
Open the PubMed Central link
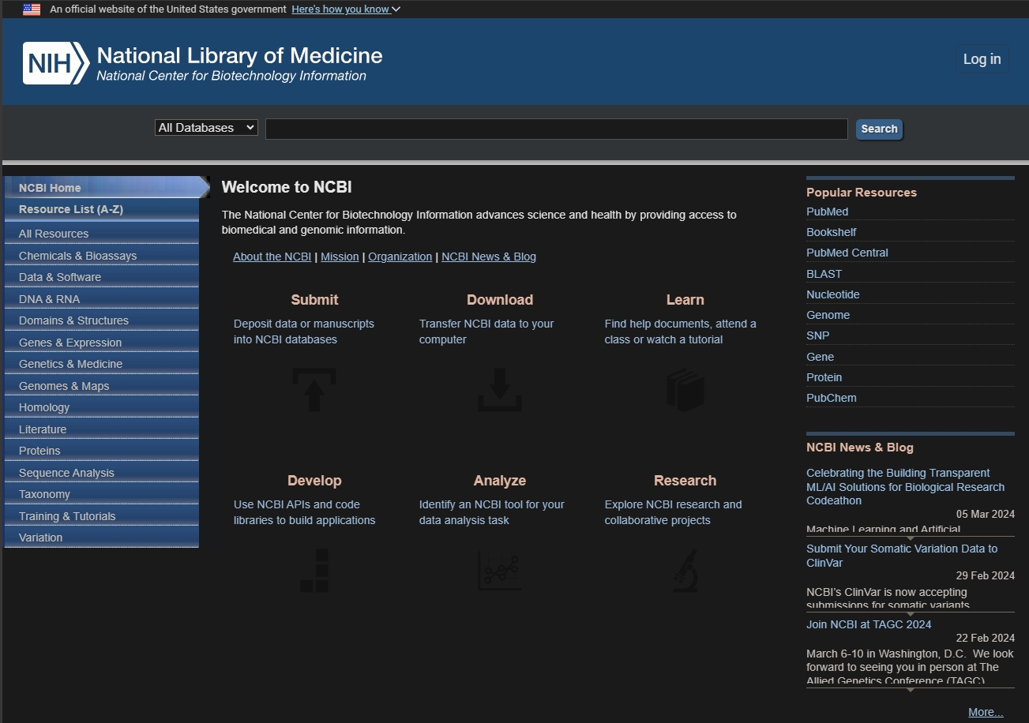(847, 253)
